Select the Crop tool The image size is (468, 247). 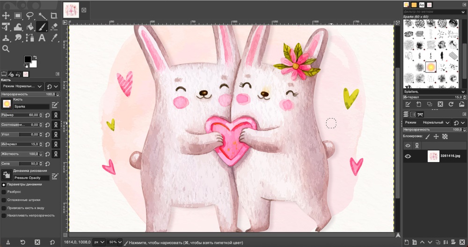click(54, 16)
